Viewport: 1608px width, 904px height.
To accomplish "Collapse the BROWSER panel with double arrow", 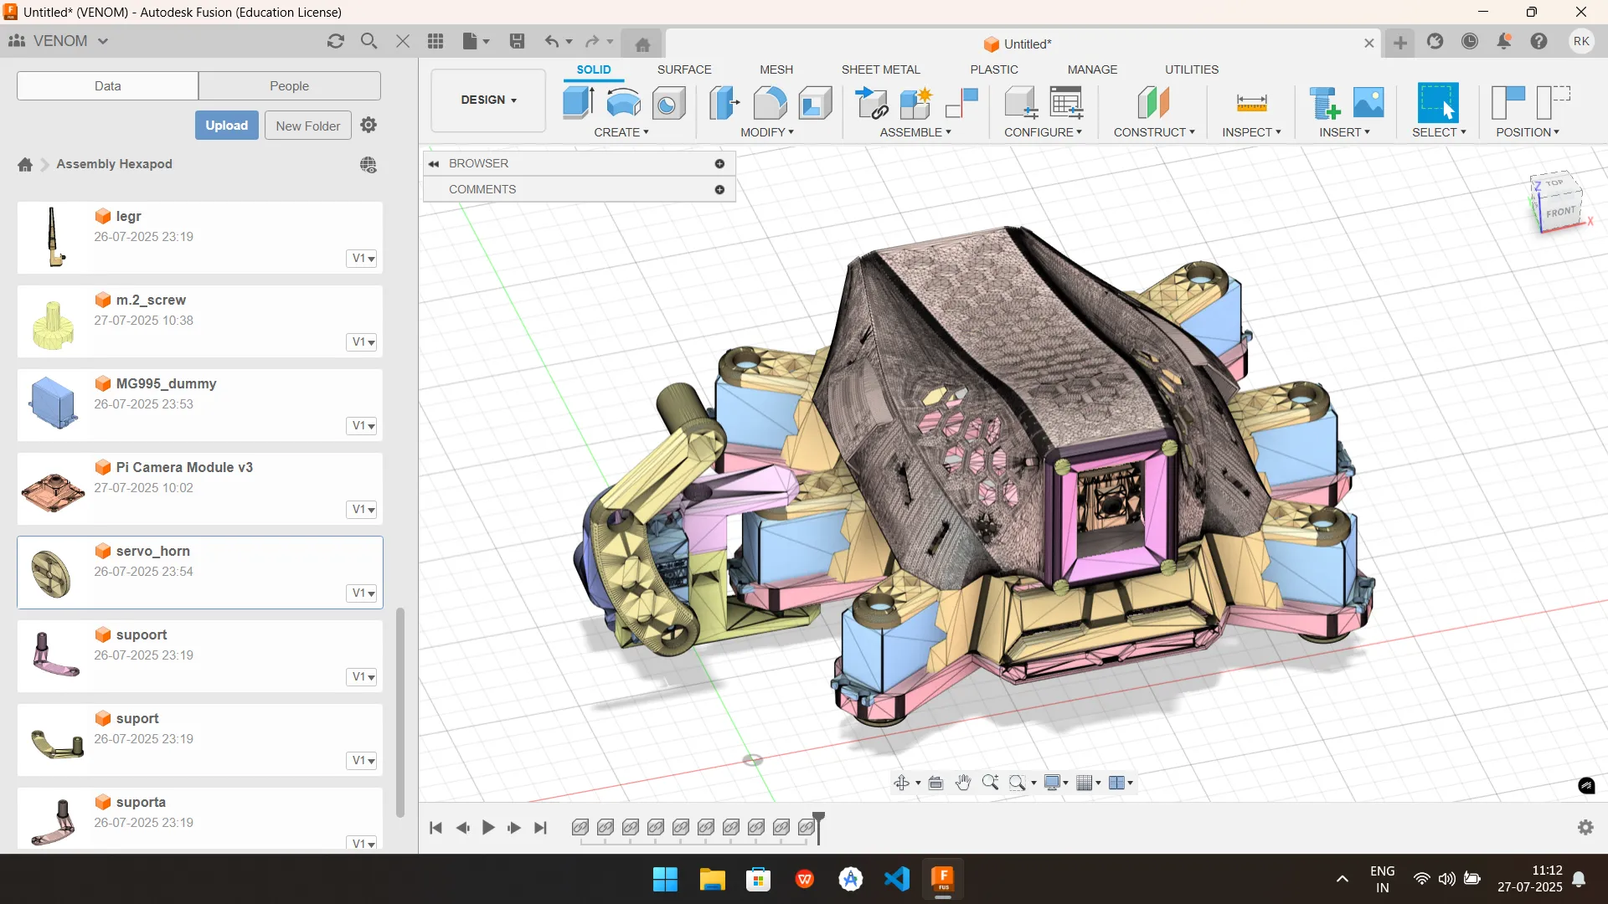I will (434, 163).
